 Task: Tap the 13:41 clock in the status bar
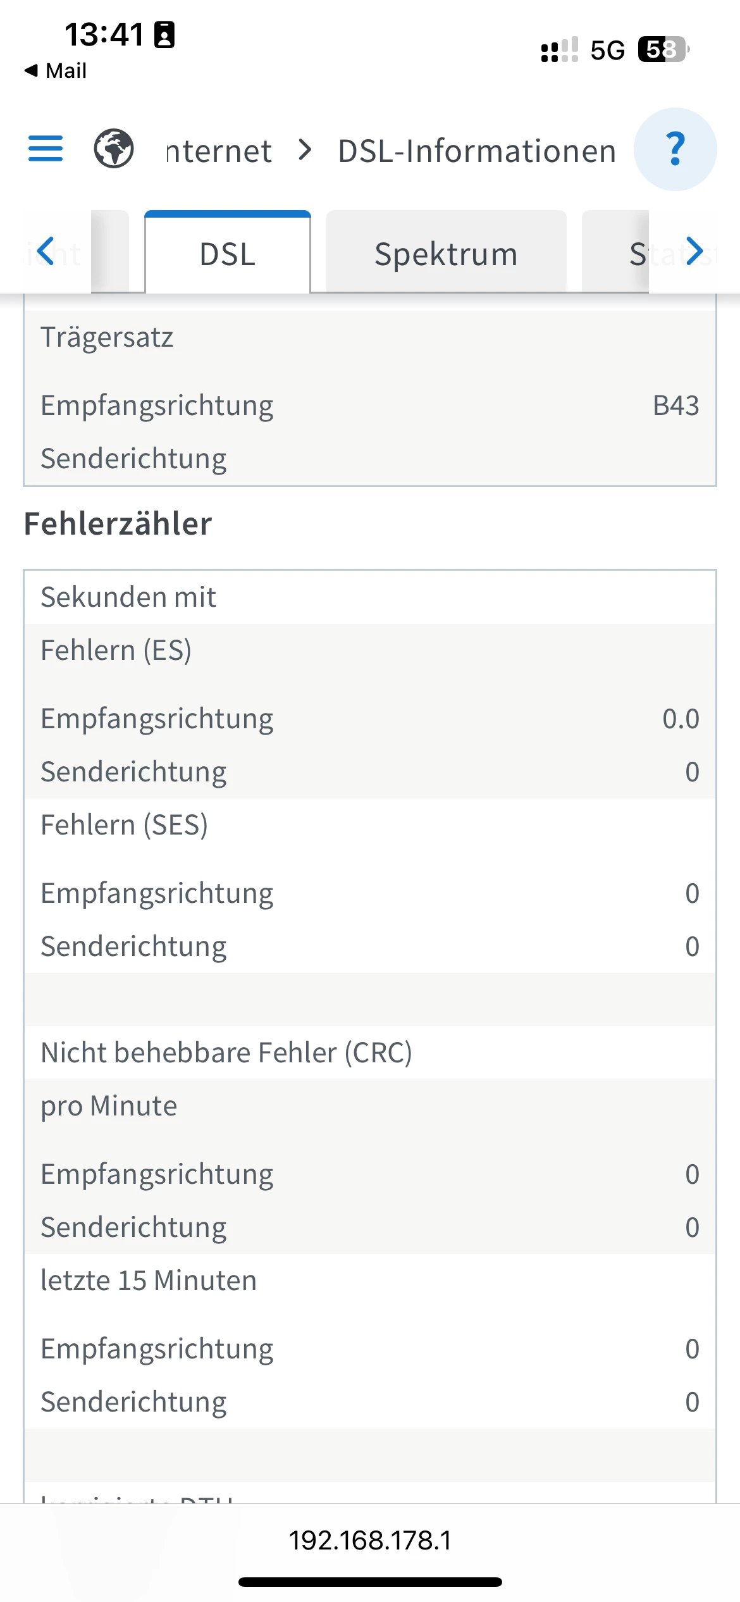click(104, 34)
